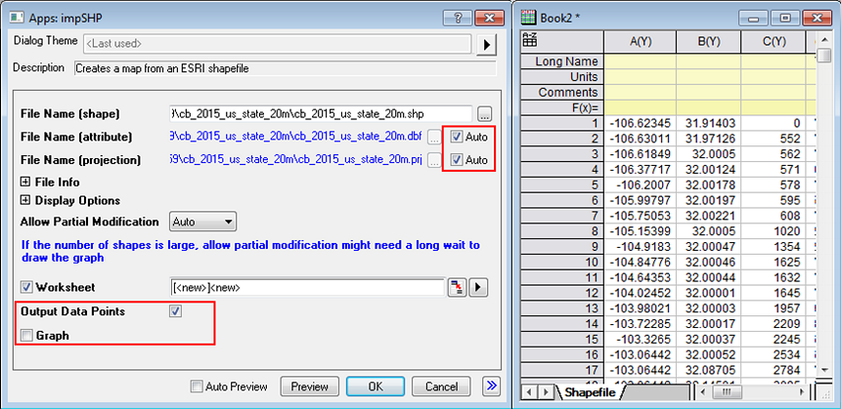841x409 pixels.
Task: Open Allow Partial Modification dropdown
Action: point(202,222)
